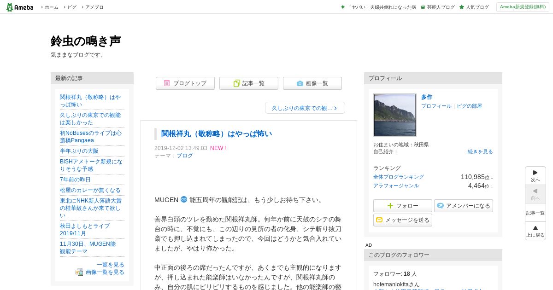
Task: Click the image list icon beside 画像一覧を見る
Action: click(79, 272)
